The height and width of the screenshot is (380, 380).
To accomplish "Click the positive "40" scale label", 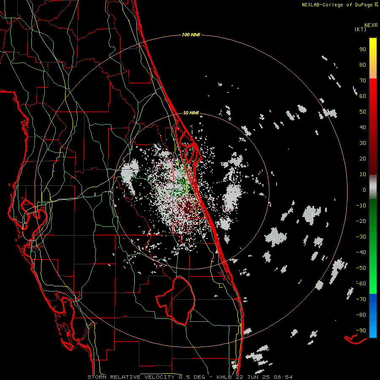I will (x=363, y=127).
